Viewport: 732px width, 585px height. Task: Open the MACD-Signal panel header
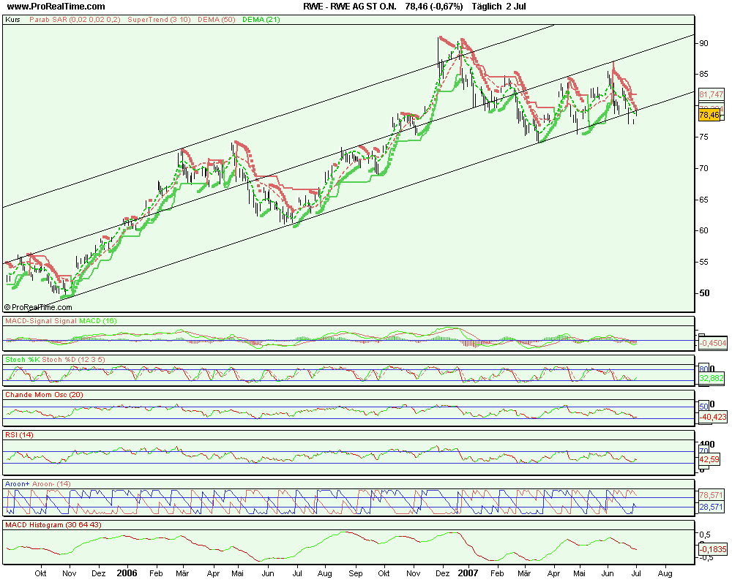tap(60, 321)
